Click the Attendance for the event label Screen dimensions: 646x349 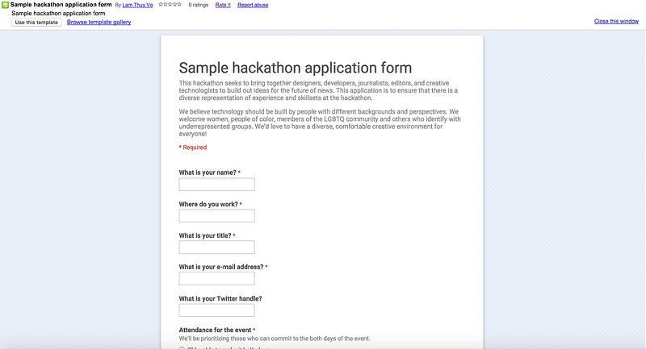[215, 330]
